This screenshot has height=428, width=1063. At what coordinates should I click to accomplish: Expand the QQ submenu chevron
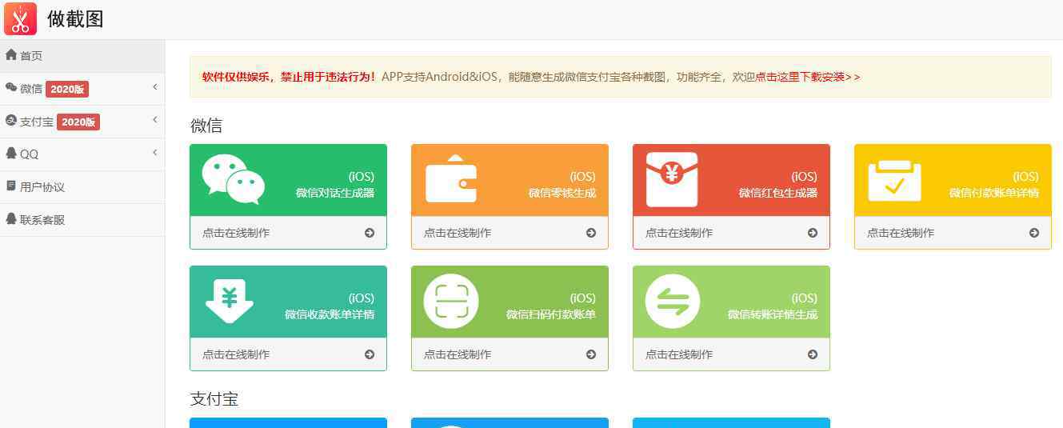click(x=155, y=153)
